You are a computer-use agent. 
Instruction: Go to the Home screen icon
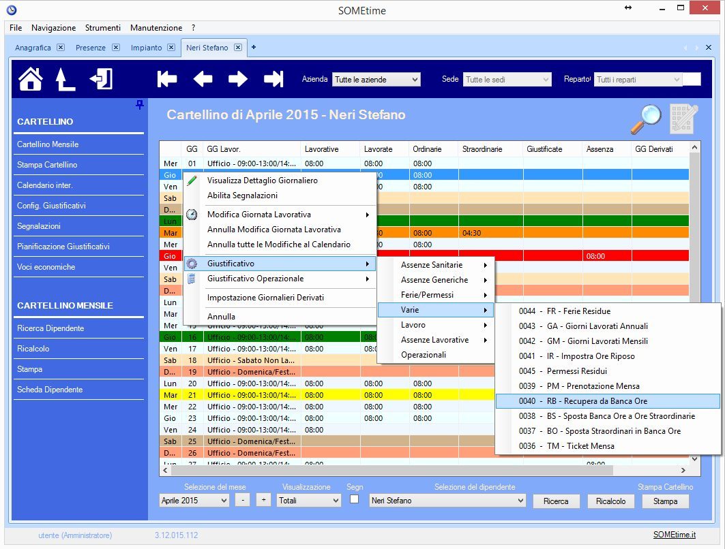point(31,79)
